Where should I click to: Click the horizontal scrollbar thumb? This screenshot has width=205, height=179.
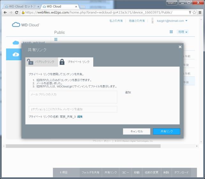click(83, 146)
